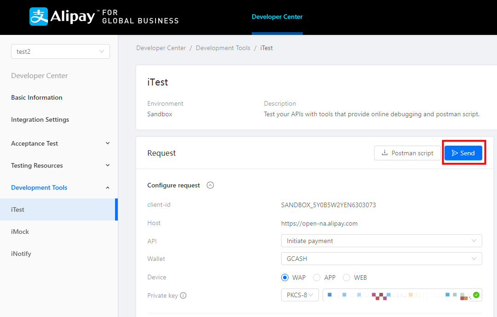Select the WEB device radio button
This screenshot has width=497, height=317.
(347, 277)
